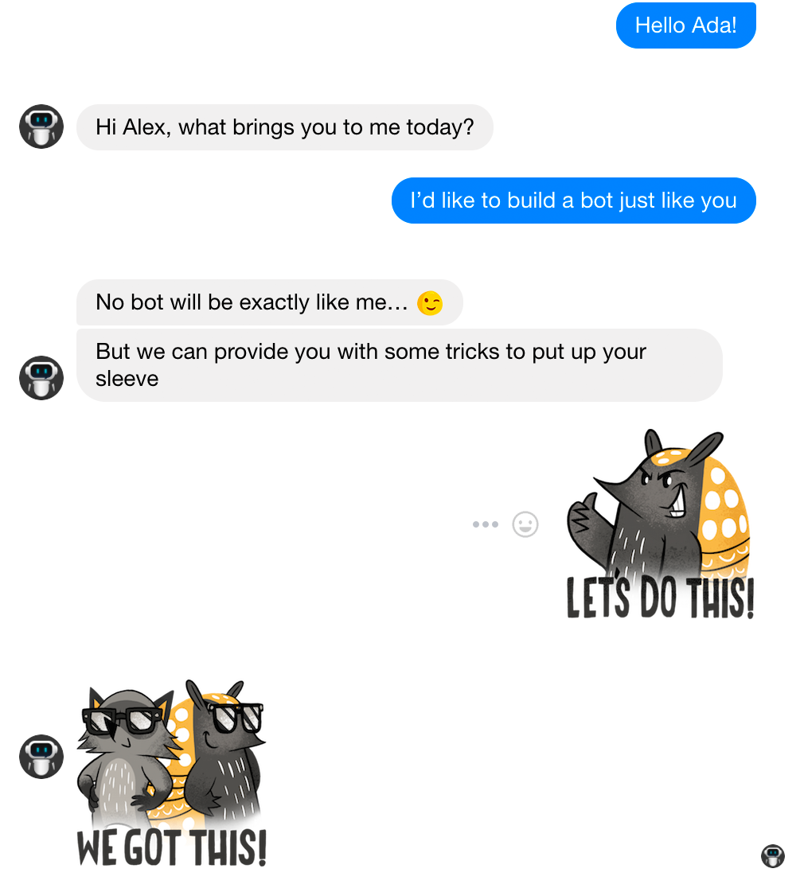This screenshot has height=892, width=804.
Task: Select the 'Hi Alex, what brings you' message
Action: coord(284,127)
